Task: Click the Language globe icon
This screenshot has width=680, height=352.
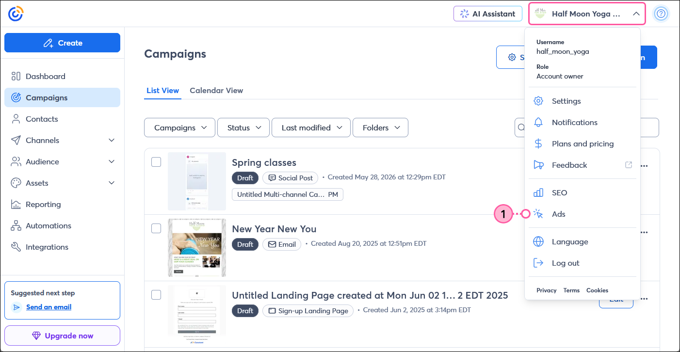Action: click(x=538, y=241)
